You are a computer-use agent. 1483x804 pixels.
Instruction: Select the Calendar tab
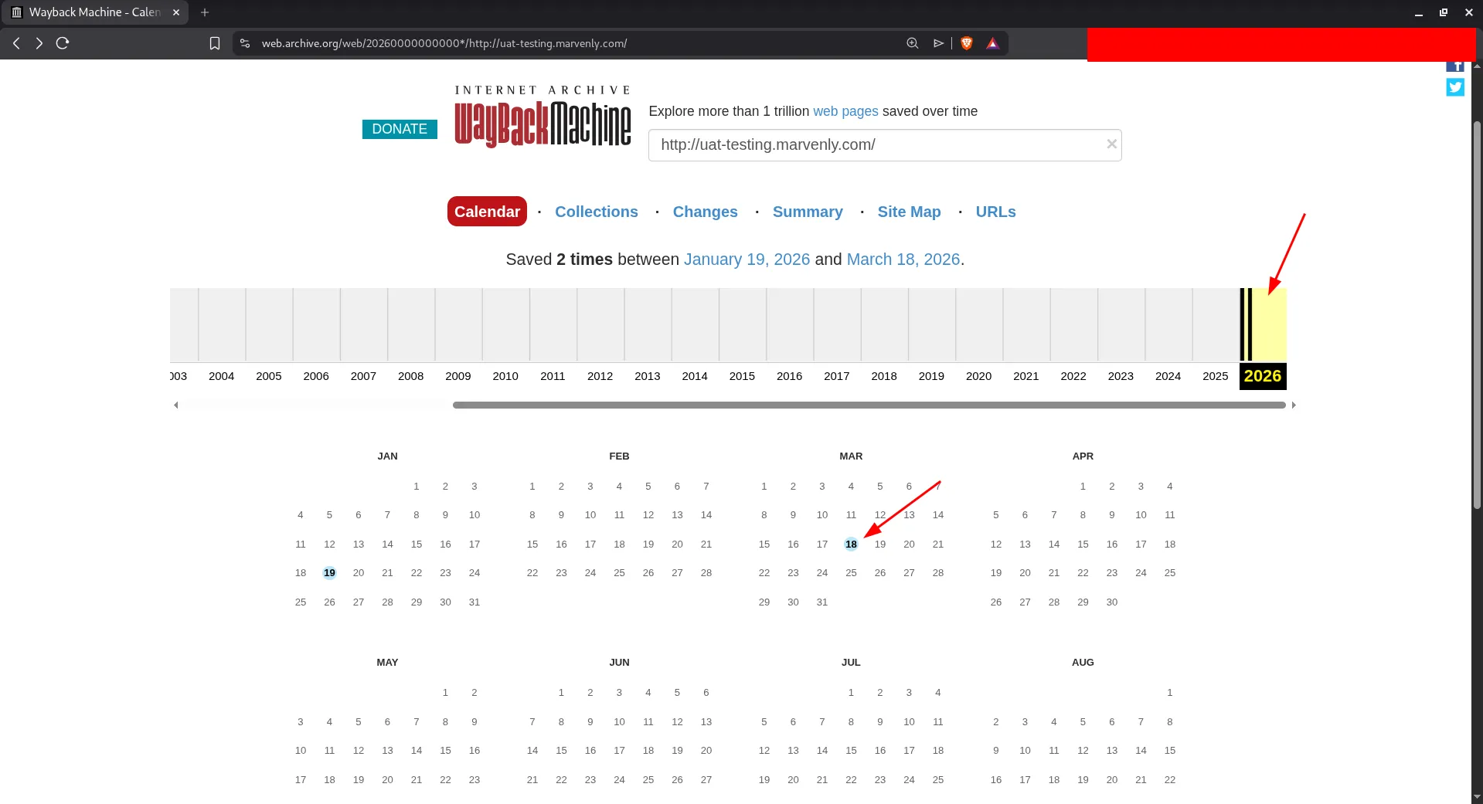pos(486,211)
